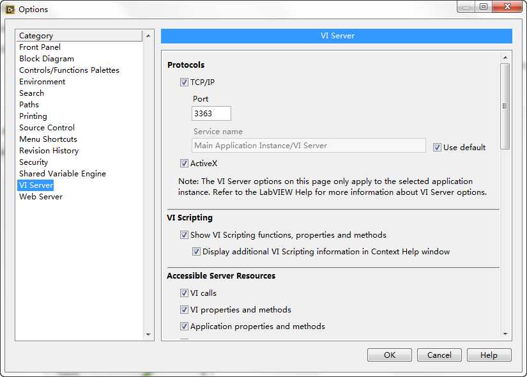Click the category list scroll up arrow
The image size is (527, 377).
click(x=148, y=36)
